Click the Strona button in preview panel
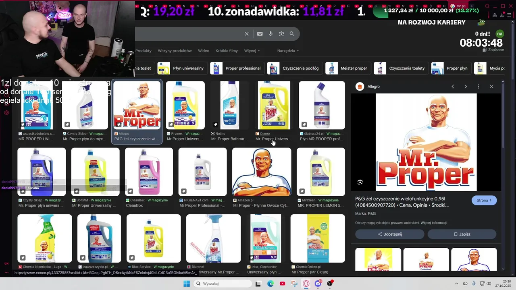 484,200
